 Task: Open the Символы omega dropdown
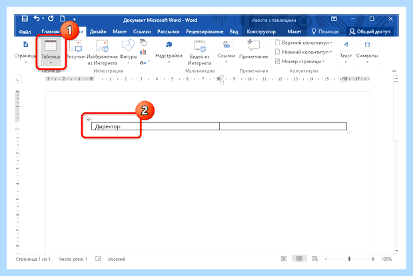click(x=367, y=51)
